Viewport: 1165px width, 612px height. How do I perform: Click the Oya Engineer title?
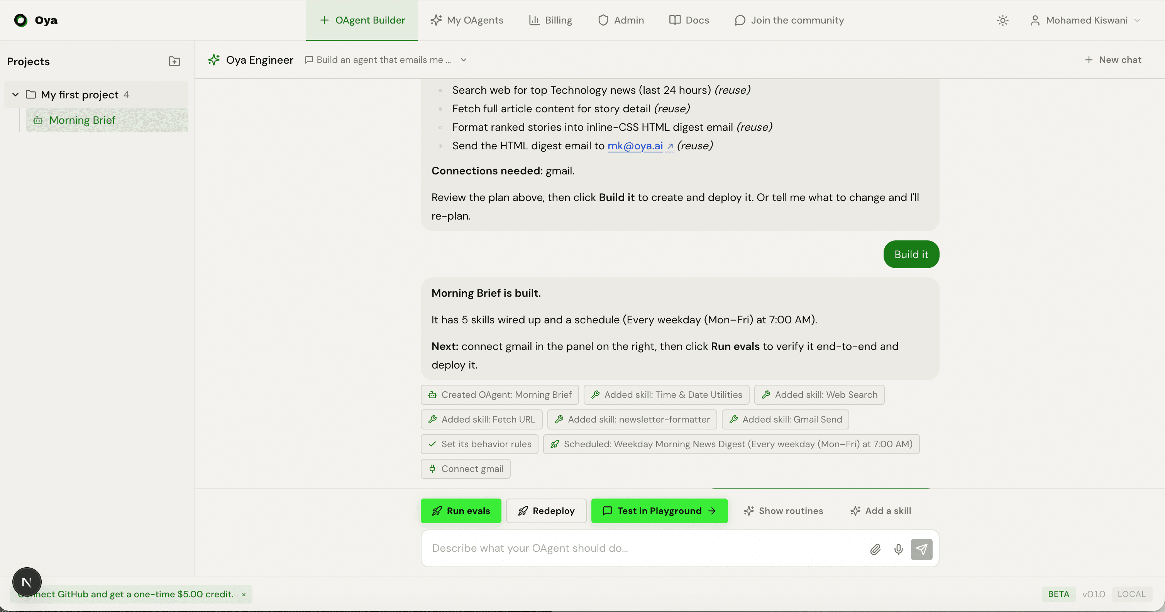[x=259, y=60]
